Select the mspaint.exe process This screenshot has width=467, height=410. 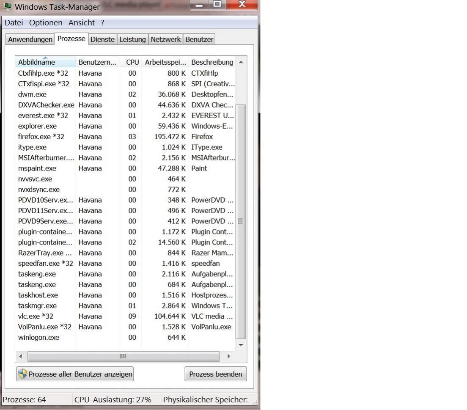125,168
